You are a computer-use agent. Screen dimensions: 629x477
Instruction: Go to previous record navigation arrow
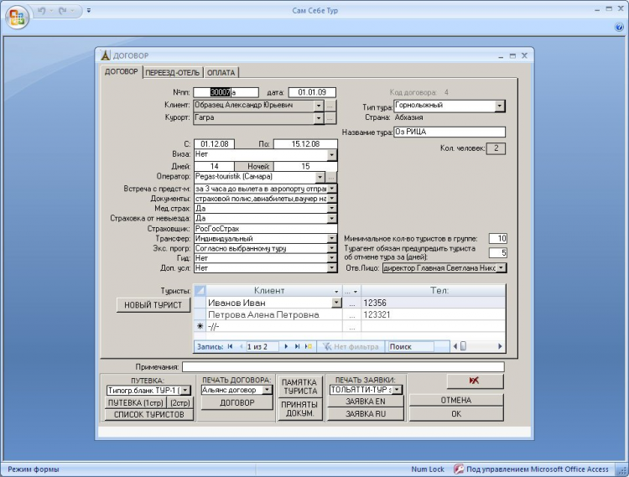[x=241, y=347]
